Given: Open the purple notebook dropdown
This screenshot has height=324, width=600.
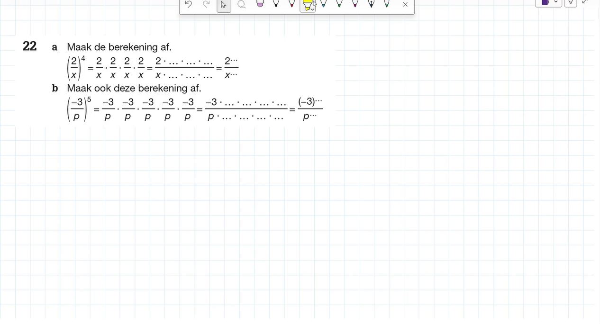Looking at the screenshot, I should click(x=549, y=2).
